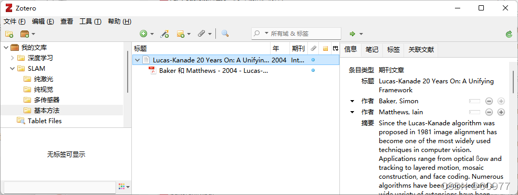Click author name Baker, Simon
Screen dimensions: 518x195
point(399,101)
